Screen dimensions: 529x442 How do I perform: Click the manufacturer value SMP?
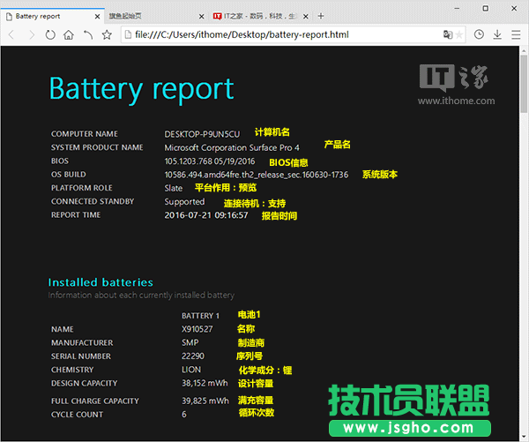(190, 342)
